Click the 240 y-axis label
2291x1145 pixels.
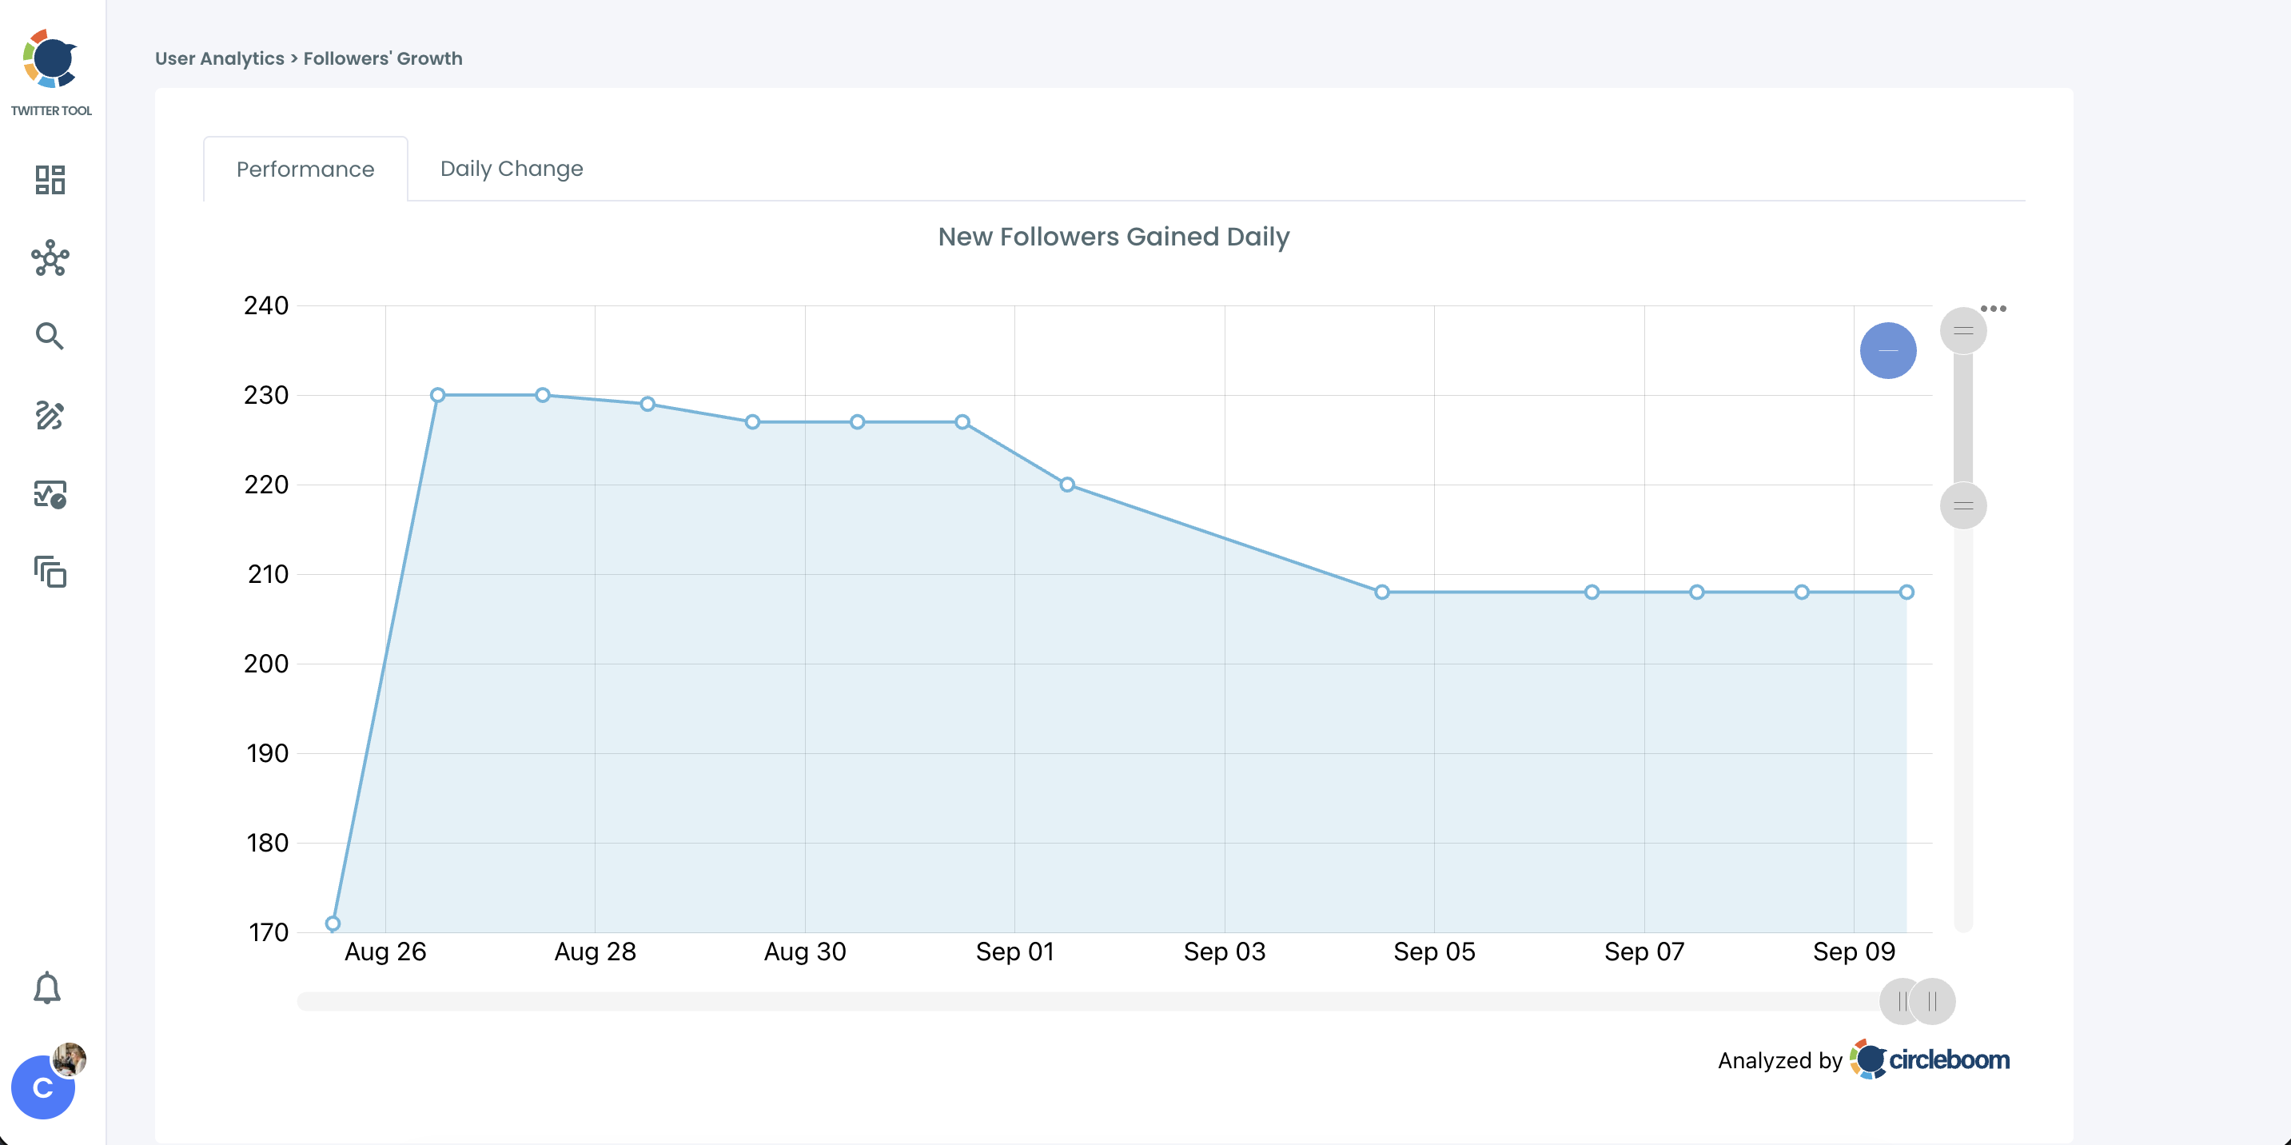[266, 306]
